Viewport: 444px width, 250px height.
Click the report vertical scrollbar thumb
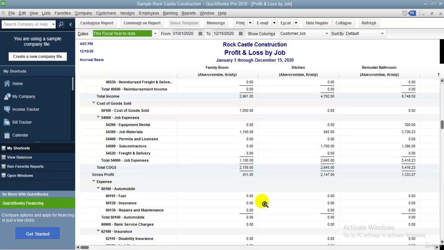tap(442, 125)
